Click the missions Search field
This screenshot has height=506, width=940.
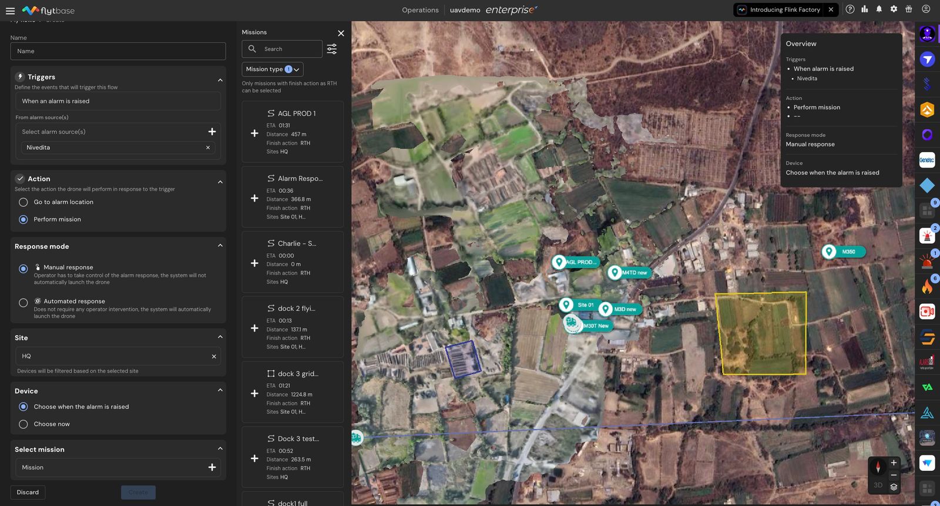282,49
